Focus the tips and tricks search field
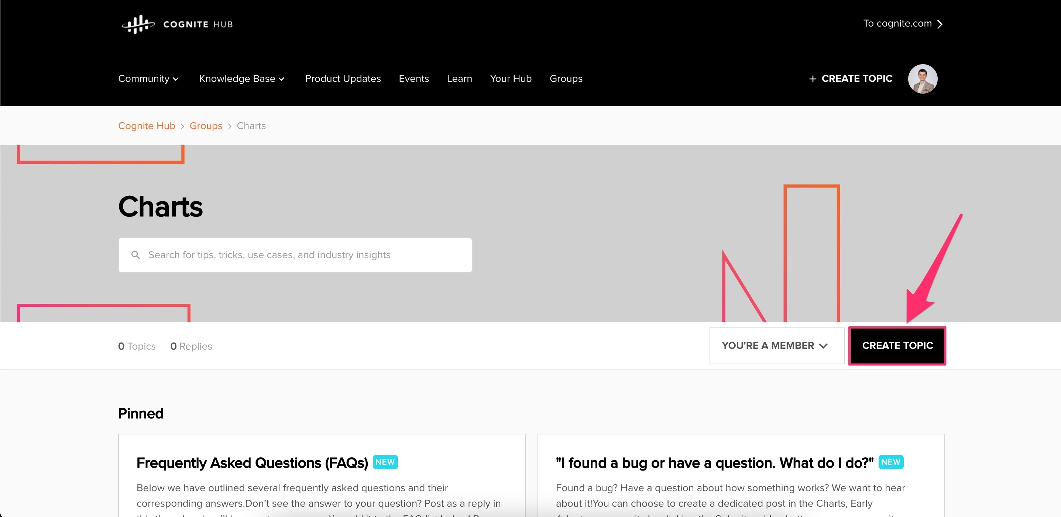 (295, 255)
